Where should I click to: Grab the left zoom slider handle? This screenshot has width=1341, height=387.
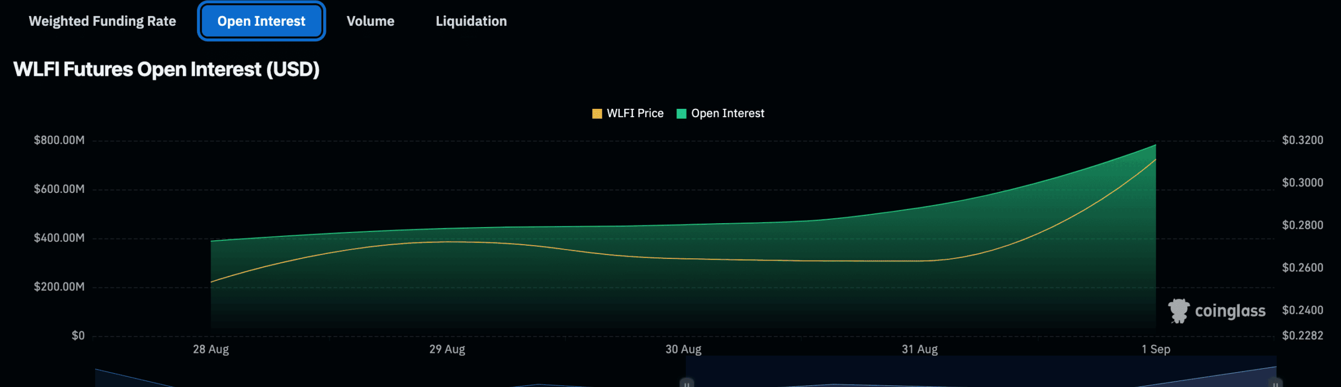coord(686,383)
